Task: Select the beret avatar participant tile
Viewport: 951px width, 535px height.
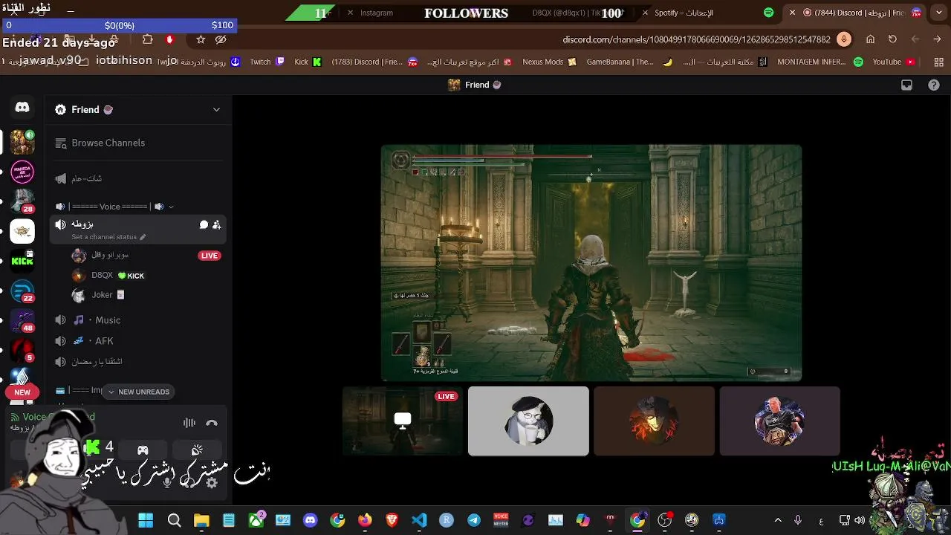Action: pyautogui.click(x=528, y=421)
